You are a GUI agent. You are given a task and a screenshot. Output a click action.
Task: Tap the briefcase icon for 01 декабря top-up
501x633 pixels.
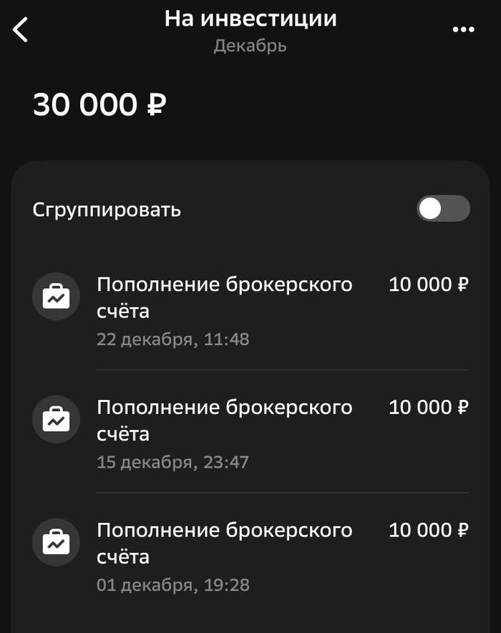point(56,543)
